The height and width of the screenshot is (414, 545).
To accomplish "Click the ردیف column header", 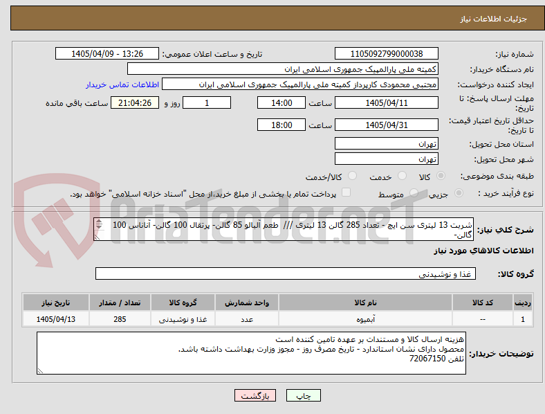I will 523,303.
